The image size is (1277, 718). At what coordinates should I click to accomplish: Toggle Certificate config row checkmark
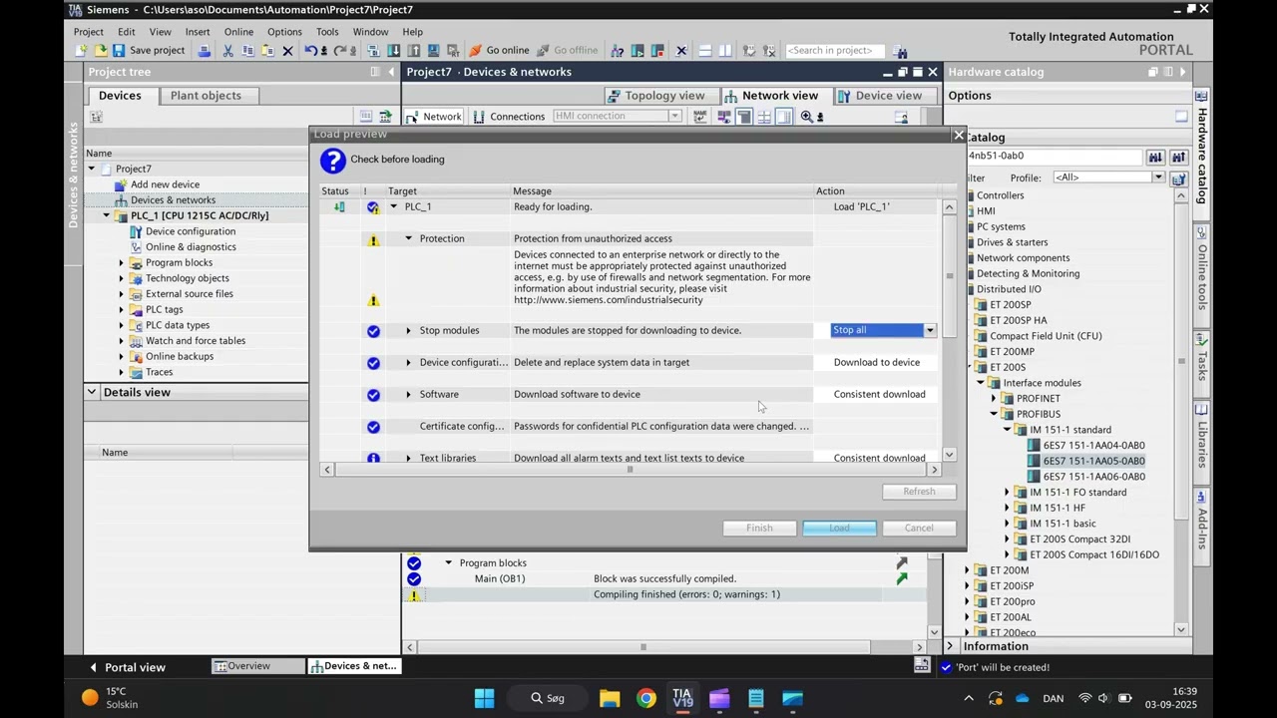click(x=373, y=427)
